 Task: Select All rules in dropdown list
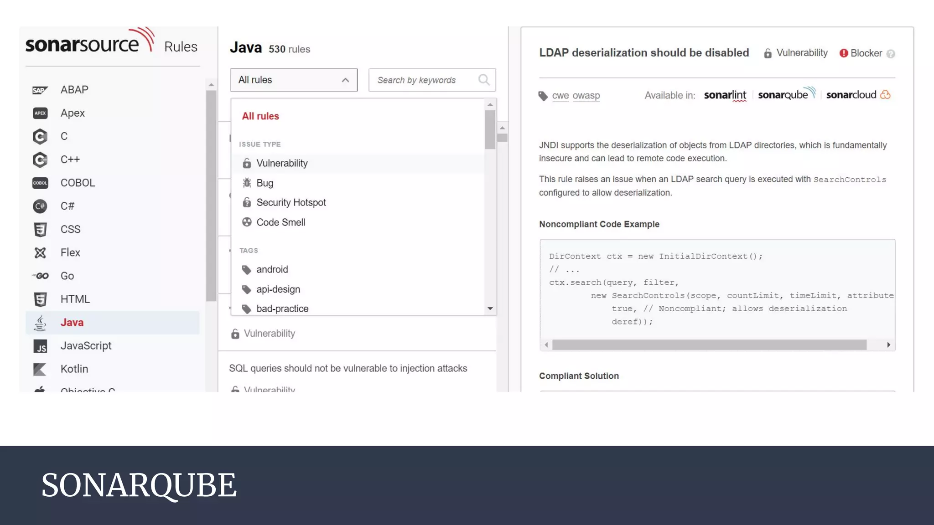260,116
